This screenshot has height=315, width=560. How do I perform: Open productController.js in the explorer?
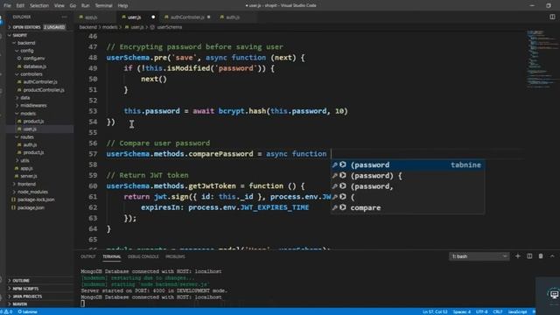point(44,90)
